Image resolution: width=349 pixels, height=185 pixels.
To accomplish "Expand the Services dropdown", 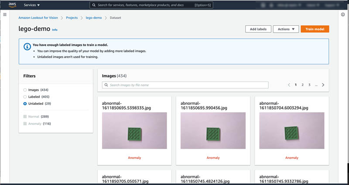I will tap(32, 5).
